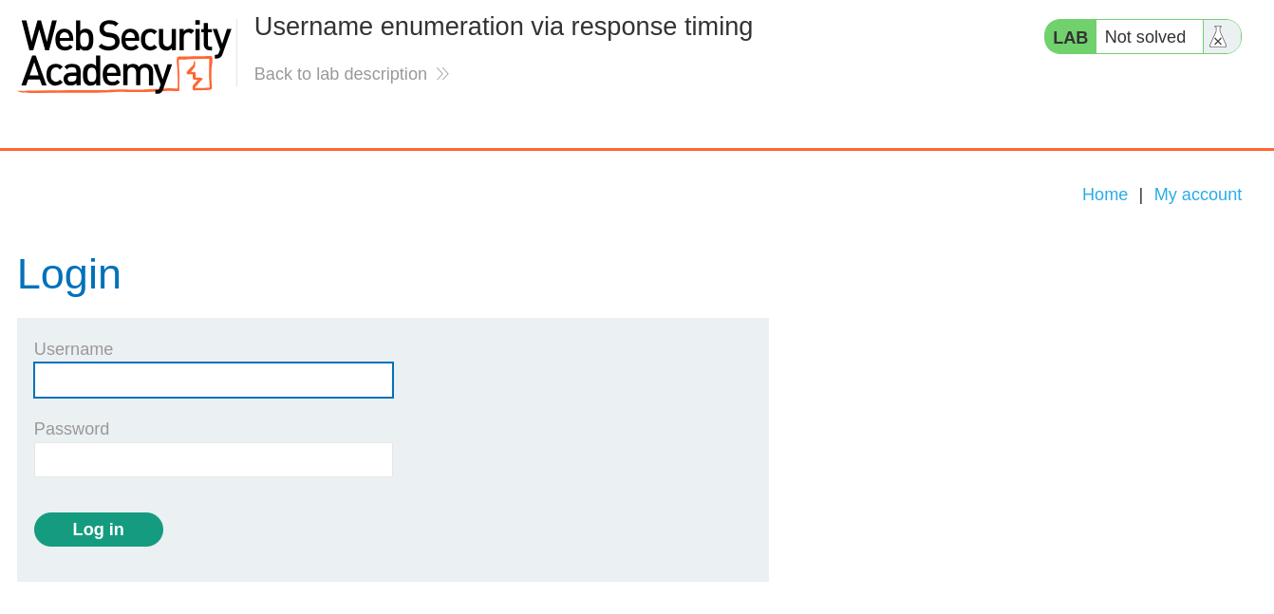Select the Password input field

click(213, 459)
